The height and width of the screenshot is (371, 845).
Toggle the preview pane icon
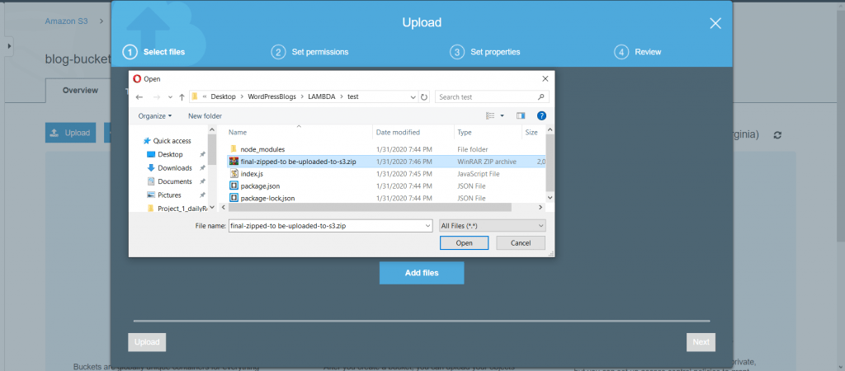[x=521, y=116]
